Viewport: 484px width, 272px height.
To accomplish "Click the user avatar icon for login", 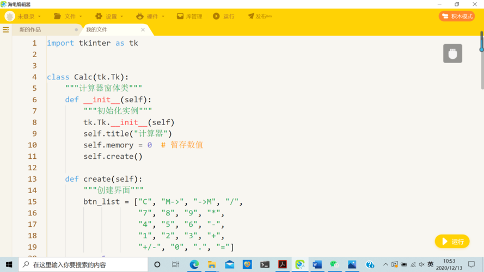I will pyautogui.click(x=10, y=16).
